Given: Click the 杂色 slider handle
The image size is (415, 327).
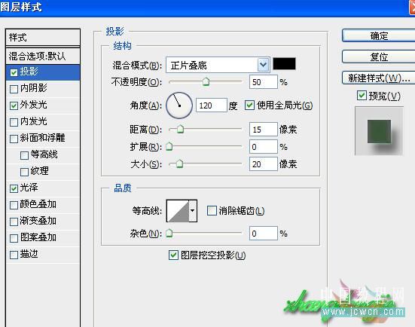Looking at the screenshot, I should (169, 233).
